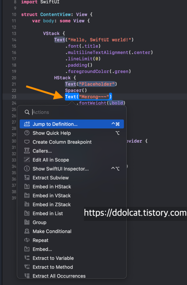Click the highlighted Text("Merong~~~") code
The width and height of the screenshot is (187, 285).
point(88,97)
